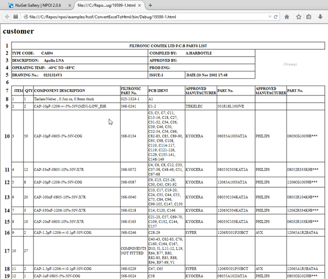Switch to the NuGet Gallery NPOI tab

pyautogui.click(x=38, y=5)
